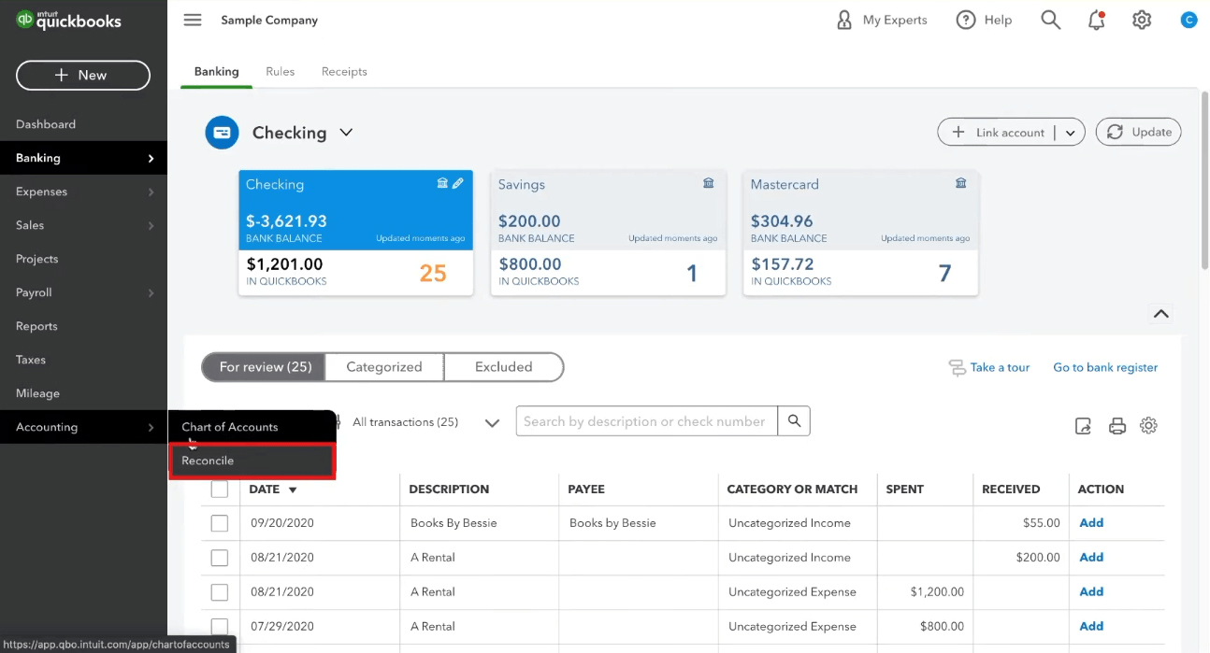This screenshot has height=653, width=1210.
Task: Click the export transactions icon
Action: pyautogui.click(x=1083, y=426)
